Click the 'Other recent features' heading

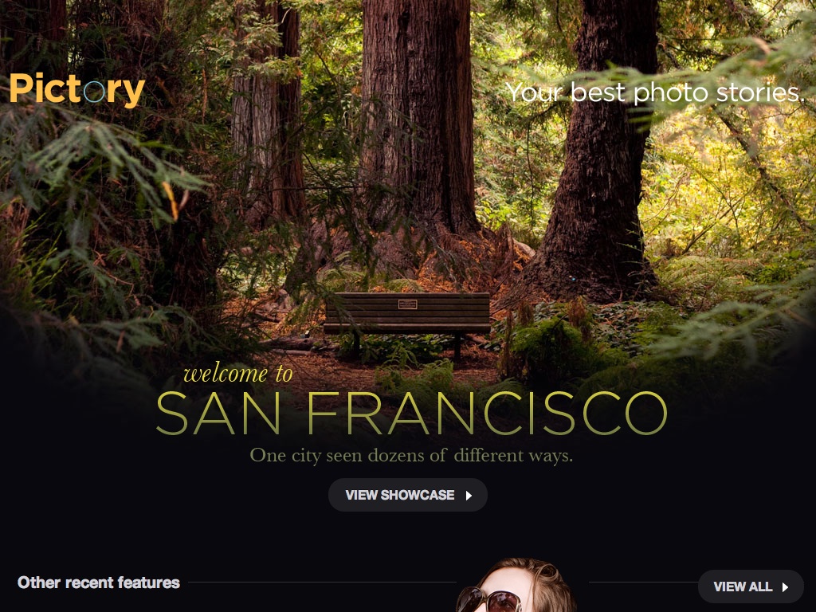[99, 583]
